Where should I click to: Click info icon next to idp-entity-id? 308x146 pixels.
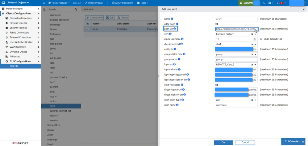pyautogui.click(x=179, y=69)
